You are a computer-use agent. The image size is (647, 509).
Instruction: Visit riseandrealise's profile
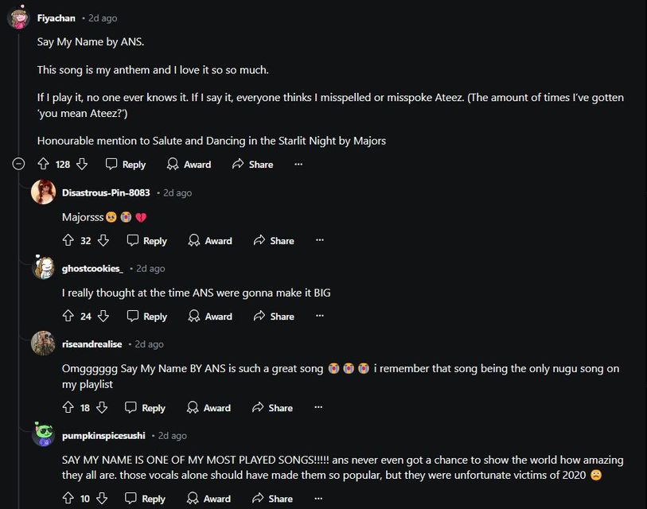[x=90, y=344]
